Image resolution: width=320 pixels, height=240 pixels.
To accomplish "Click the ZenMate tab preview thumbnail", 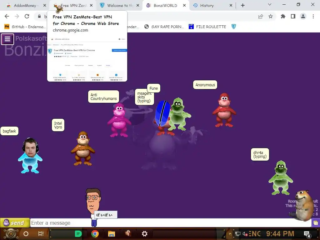I will coord(87,58).
